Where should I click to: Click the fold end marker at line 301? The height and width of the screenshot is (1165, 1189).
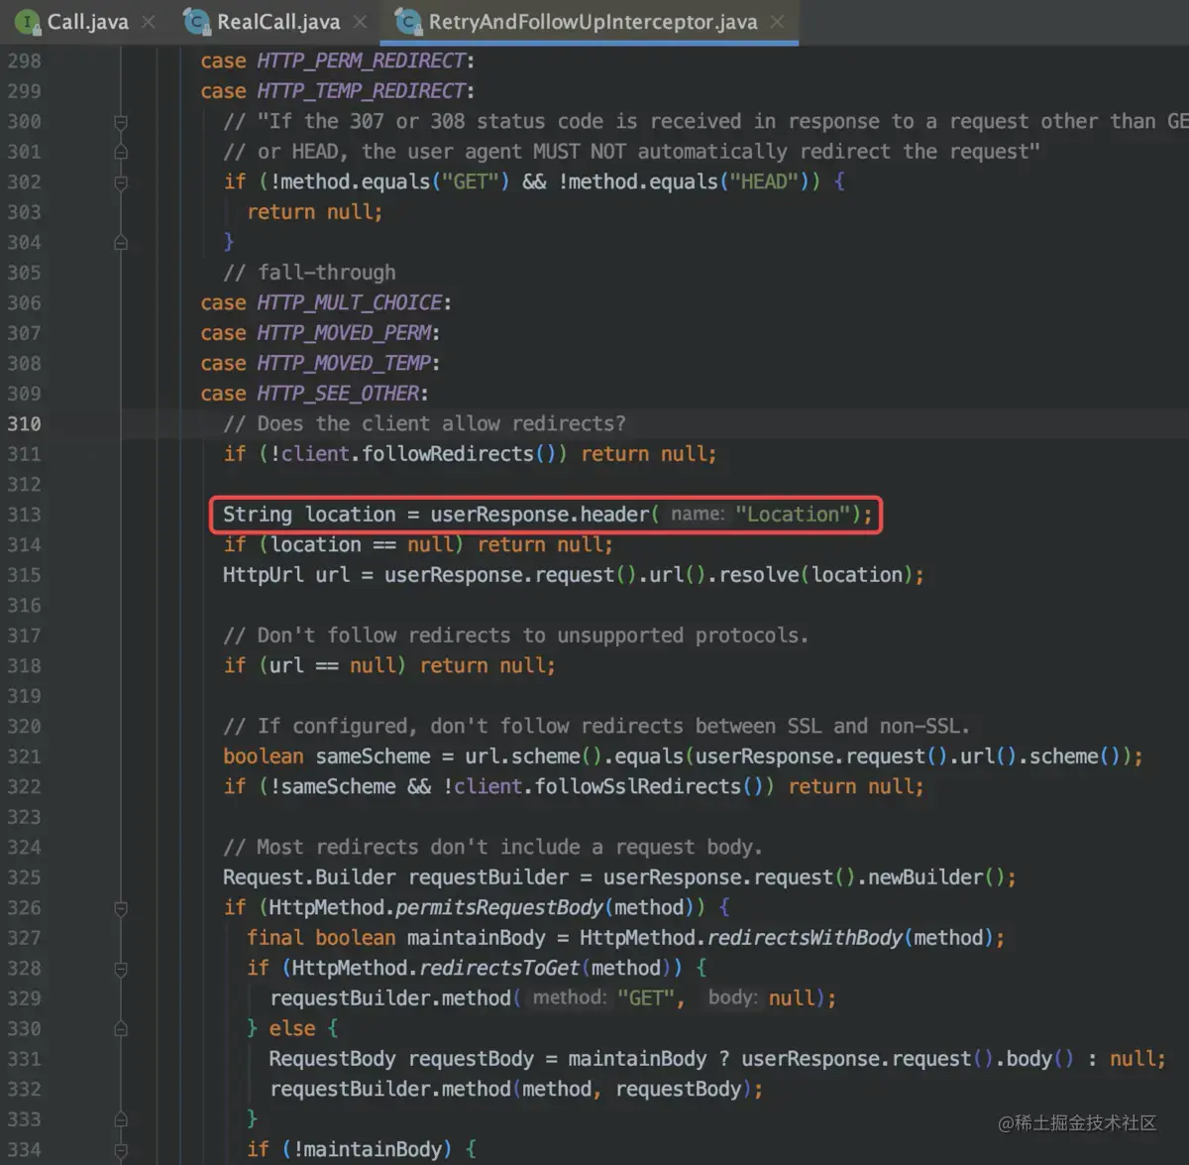(120, 152)
